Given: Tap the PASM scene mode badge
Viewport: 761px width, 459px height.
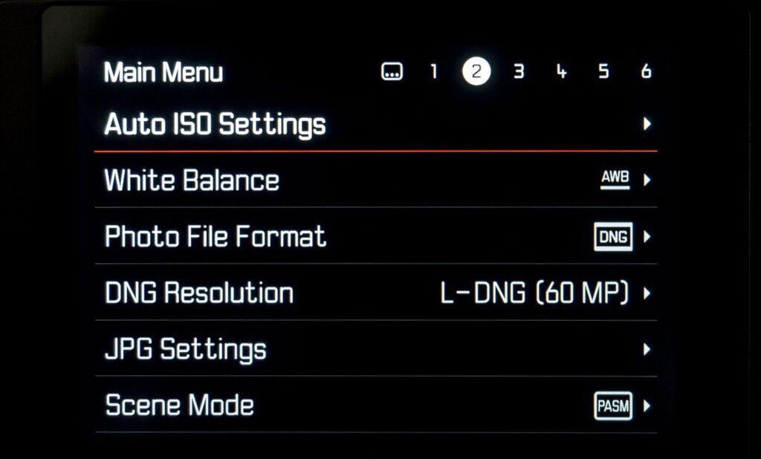Looking at the screenshot, I should pos(613,406).
